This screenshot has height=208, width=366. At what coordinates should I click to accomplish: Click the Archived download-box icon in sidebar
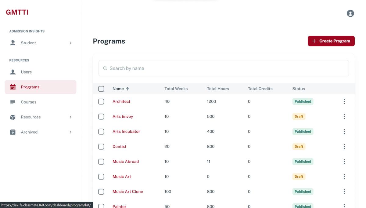point(13,132)
